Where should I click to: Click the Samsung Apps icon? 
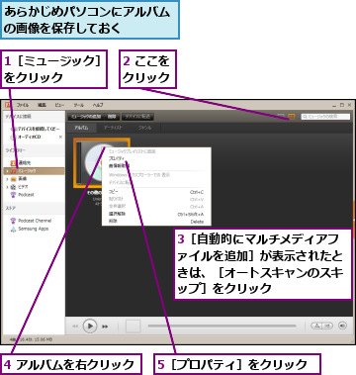[x=13, y=229]
